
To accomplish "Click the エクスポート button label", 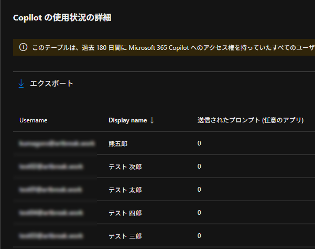I will coord(51,84).
